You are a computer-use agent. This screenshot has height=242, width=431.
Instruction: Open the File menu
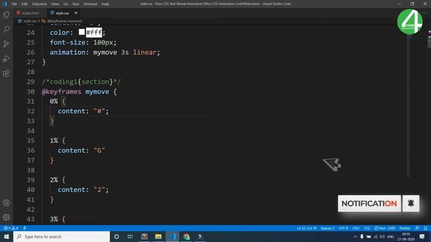point(14,4)
